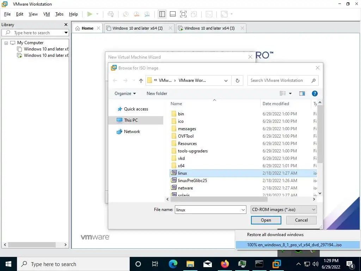Click the Windows Start button
The image size is (361, 271).
tap(8, 264)
